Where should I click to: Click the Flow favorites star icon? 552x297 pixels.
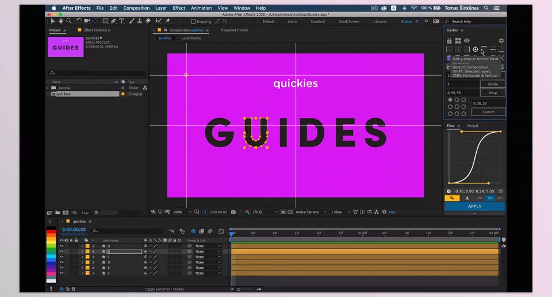(x=501, y=191)
